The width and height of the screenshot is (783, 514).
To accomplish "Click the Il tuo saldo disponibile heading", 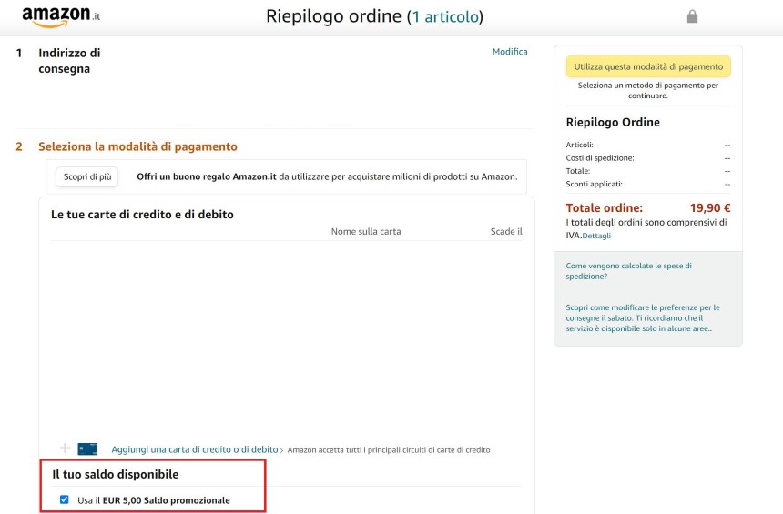I will (116, 474).
